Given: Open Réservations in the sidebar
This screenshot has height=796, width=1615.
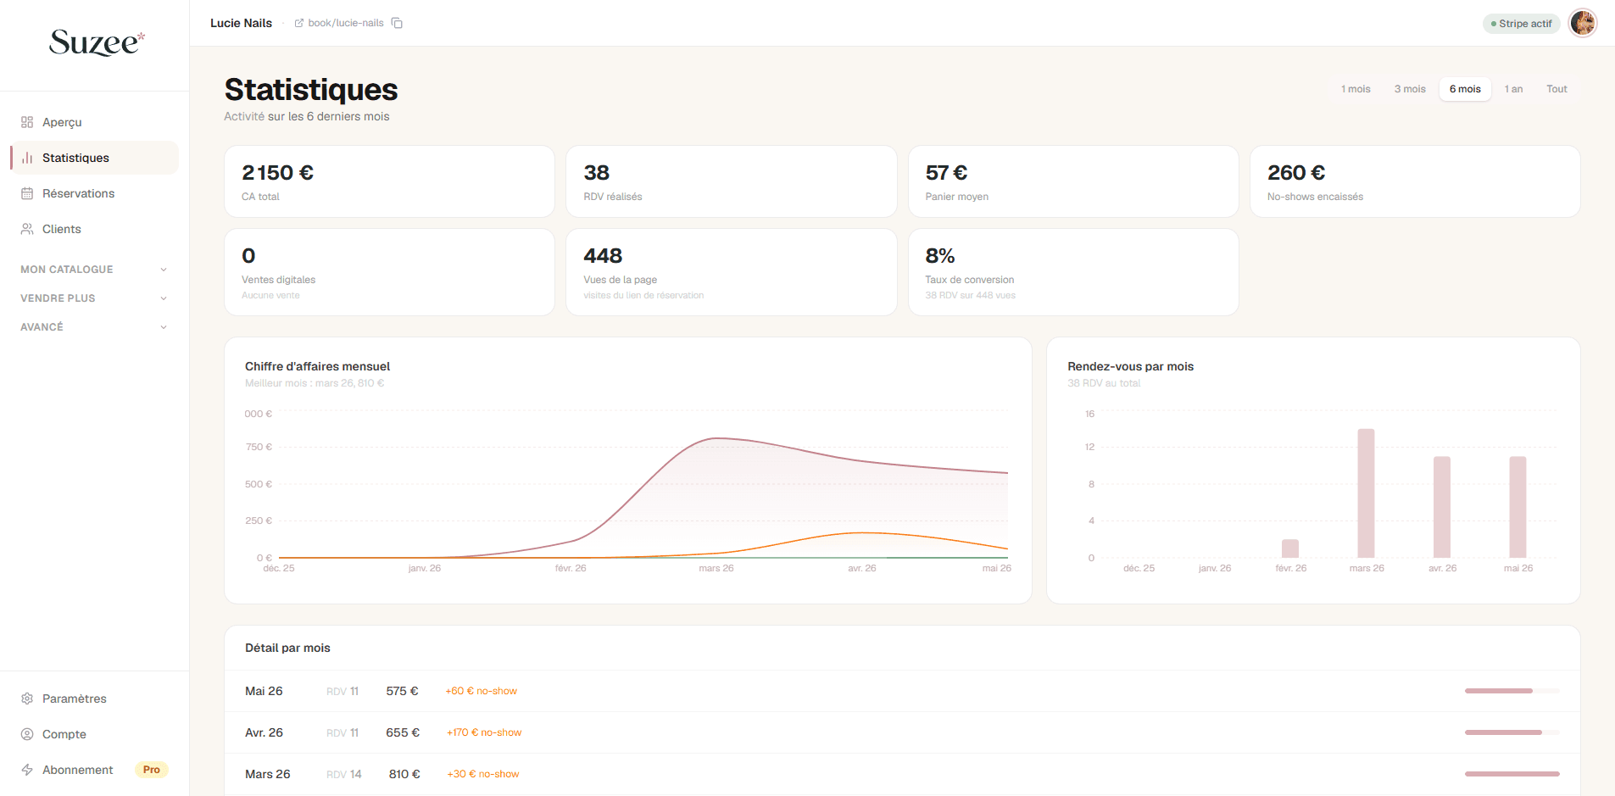Looking at the screenshot, I should (94, 193).
